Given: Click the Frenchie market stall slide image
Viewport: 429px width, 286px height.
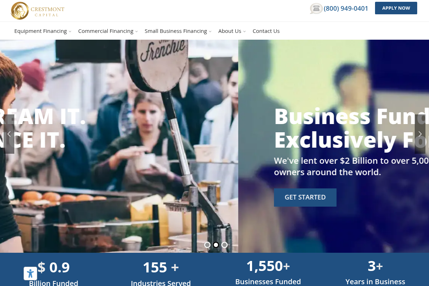Looking at the screenshot, I should tap(119, 146).
